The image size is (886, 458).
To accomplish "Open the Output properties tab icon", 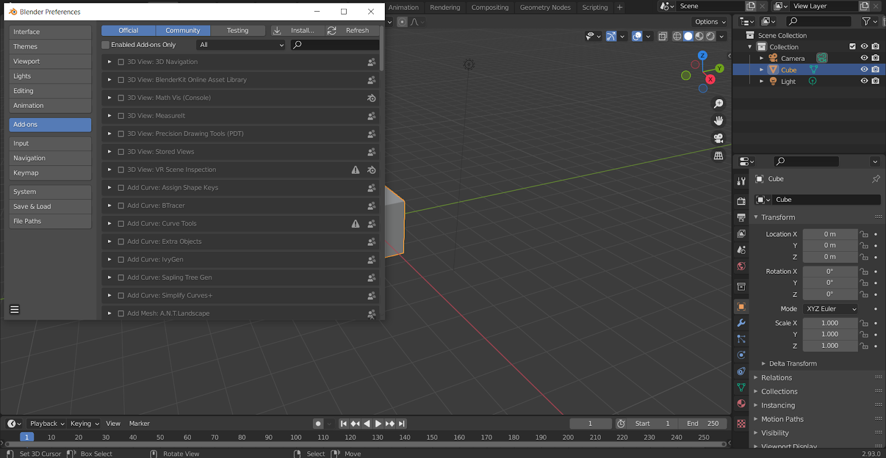I will (x=741, y=217).
